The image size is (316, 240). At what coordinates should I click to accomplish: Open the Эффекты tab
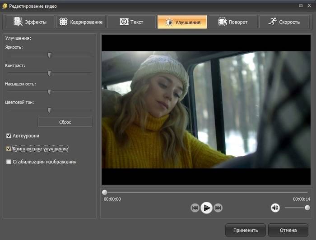30,22
